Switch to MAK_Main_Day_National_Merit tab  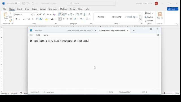(x=80, y=30)
